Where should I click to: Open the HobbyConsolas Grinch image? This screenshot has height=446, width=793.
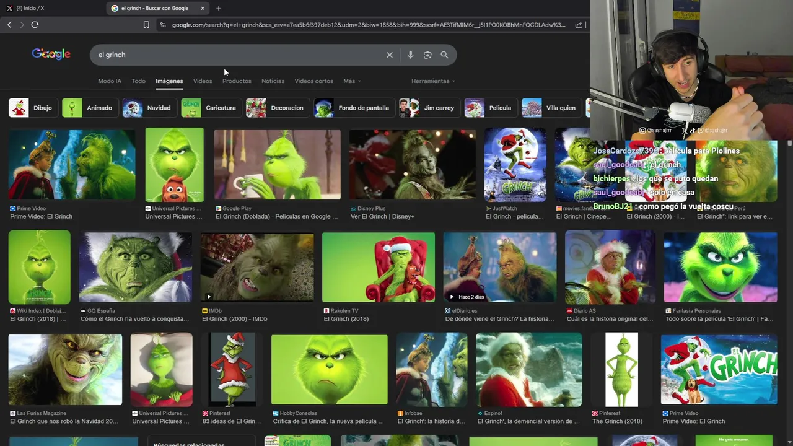[330, 370]
